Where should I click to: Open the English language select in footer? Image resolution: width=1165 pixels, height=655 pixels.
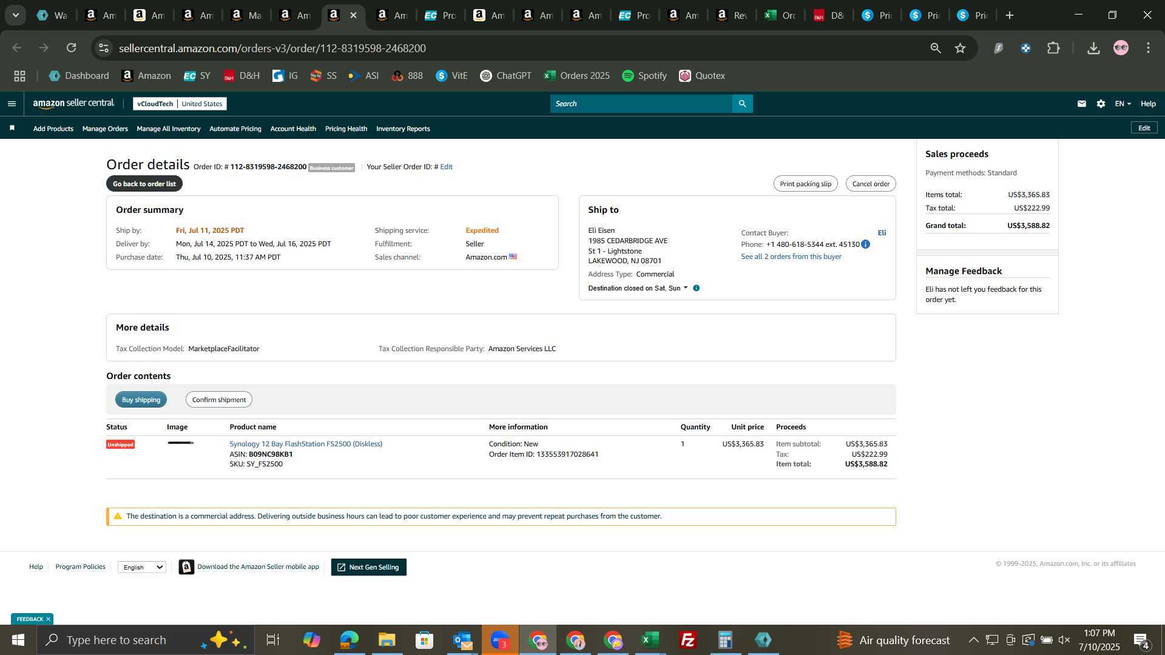pyautogui.click(x=142, y=567)
